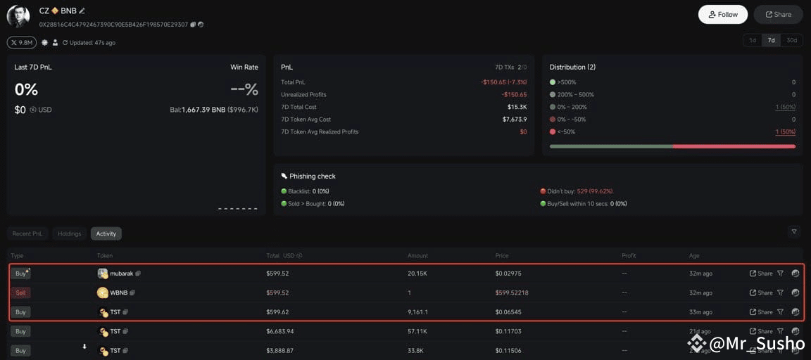This screenshot has width=811, height=360.
Task: Open the chart icon on the 33m ago row
Action: pos(796,312)
